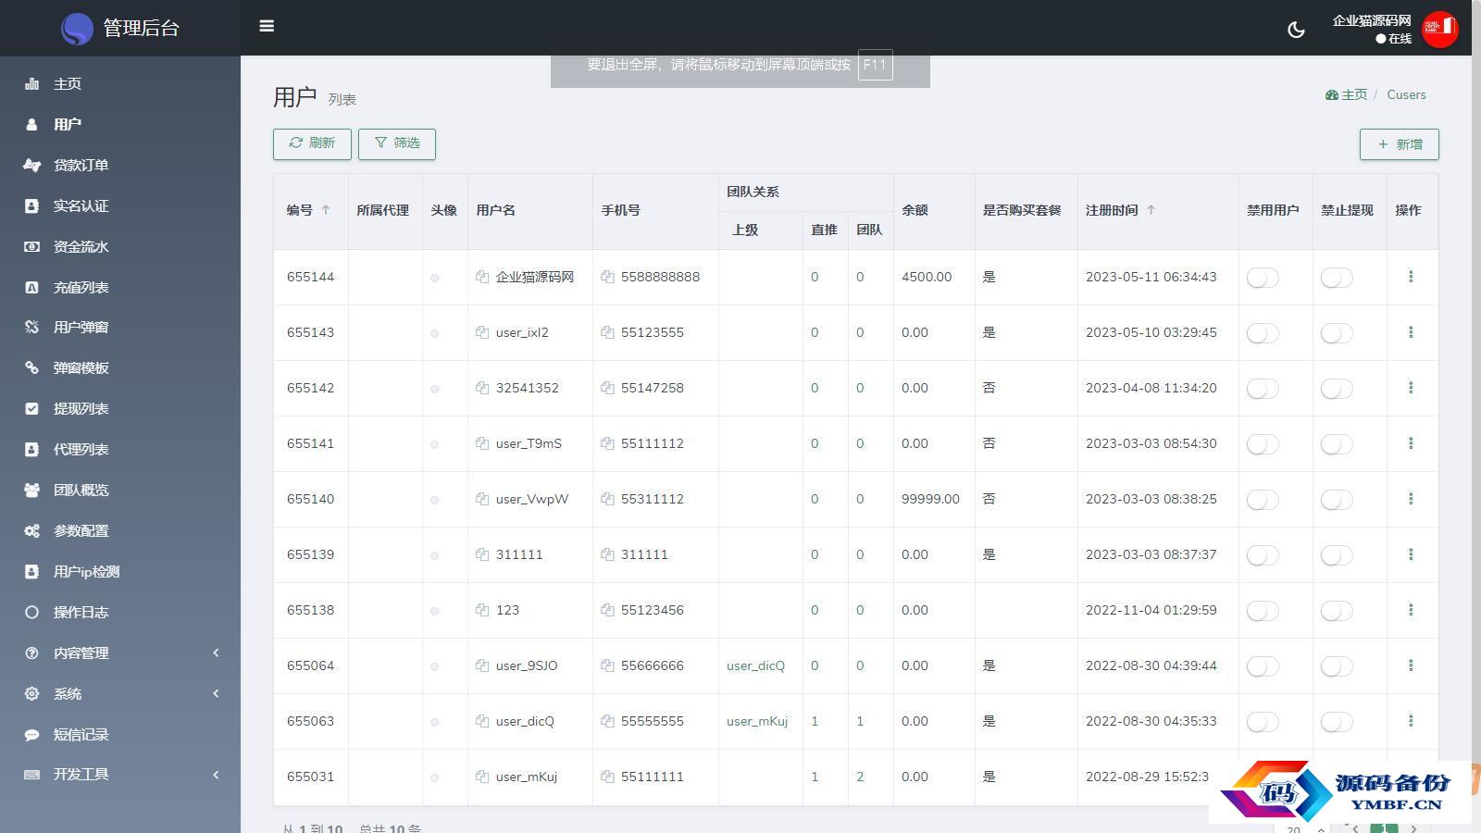
Task: Click the 新增 add button
Action: coord(1400,144)
